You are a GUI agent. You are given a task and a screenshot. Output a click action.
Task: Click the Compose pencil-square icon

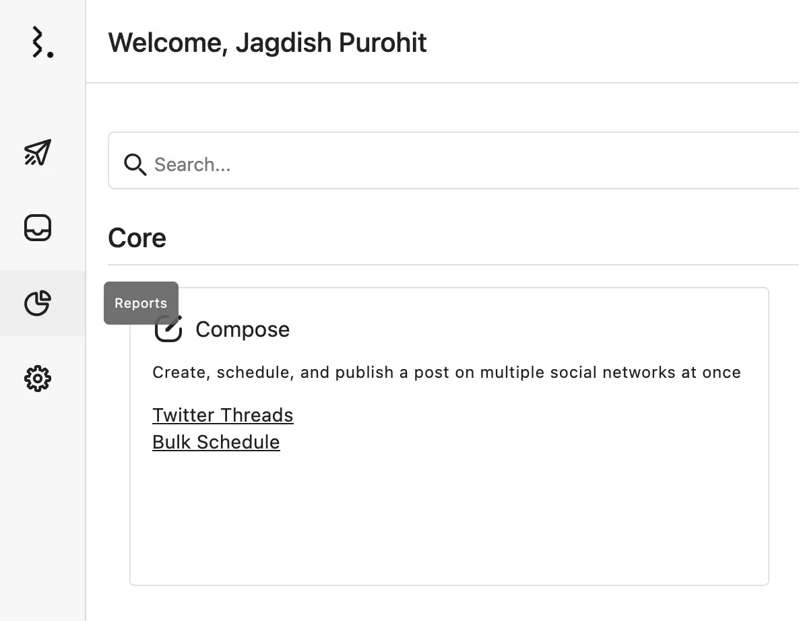coord(170,329)
